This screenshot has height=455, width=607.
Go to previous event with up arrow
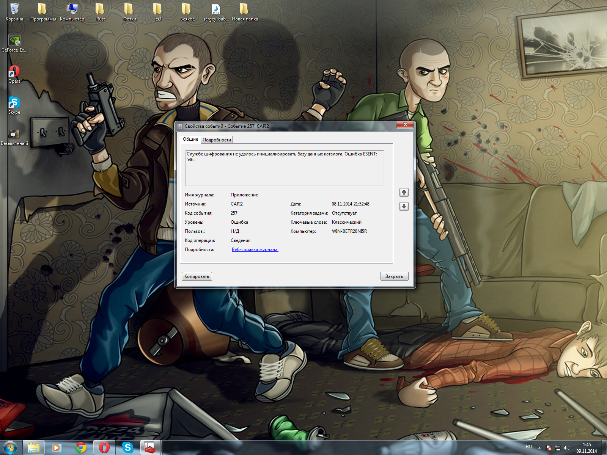404,193
